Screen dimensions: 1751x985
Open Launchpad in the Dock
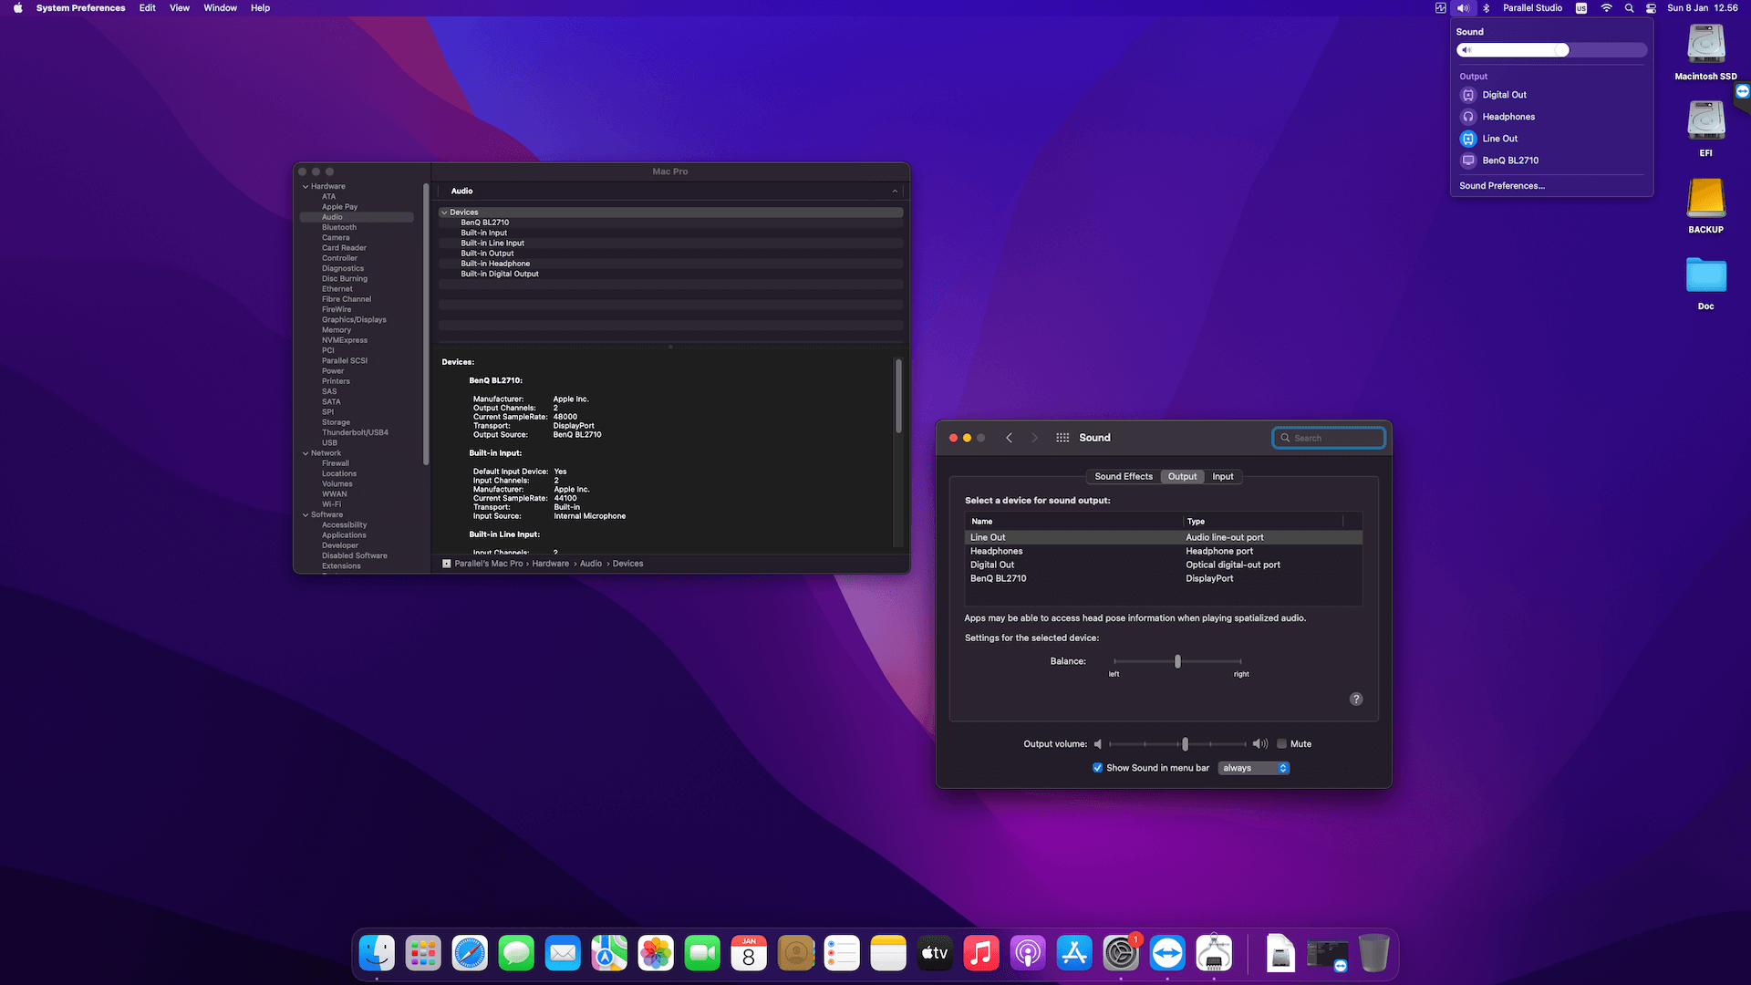pos(423,953)
